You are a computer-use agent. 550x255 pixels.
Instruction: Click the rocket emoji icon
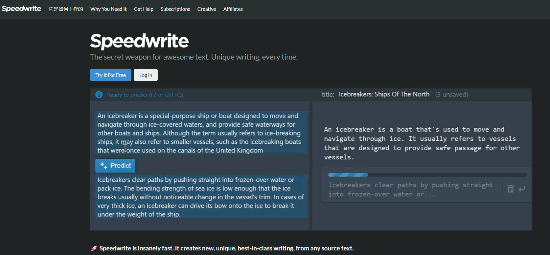pos(94,248)
